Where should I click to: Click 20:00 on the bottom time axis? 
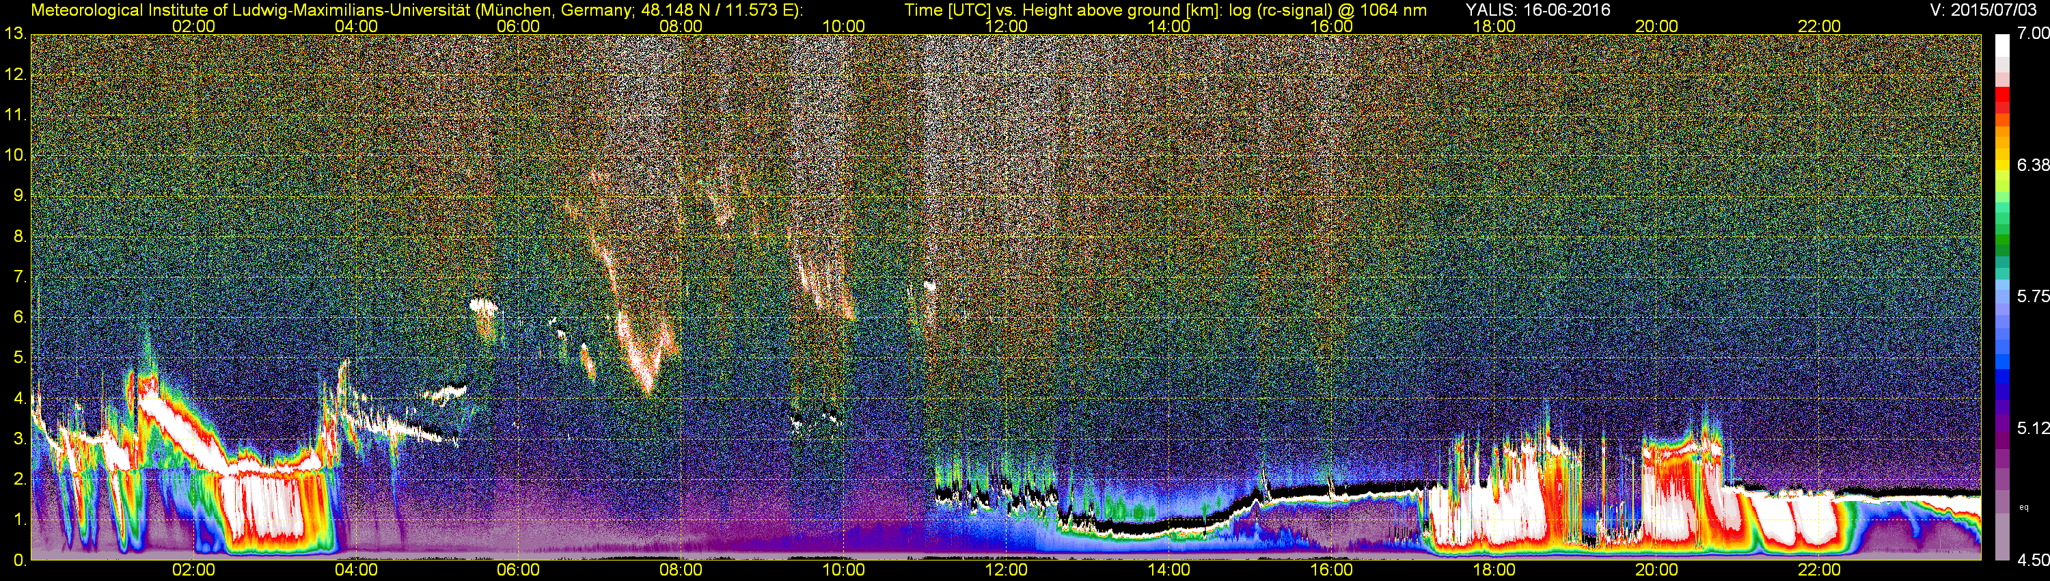pos(1657,570)
